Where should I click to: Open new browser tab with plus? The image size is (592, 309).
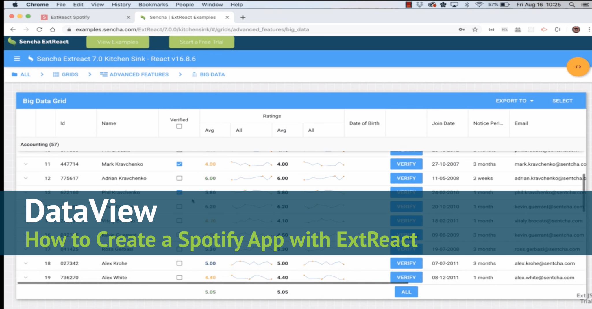pyautogui.click(x=243, y=17)
